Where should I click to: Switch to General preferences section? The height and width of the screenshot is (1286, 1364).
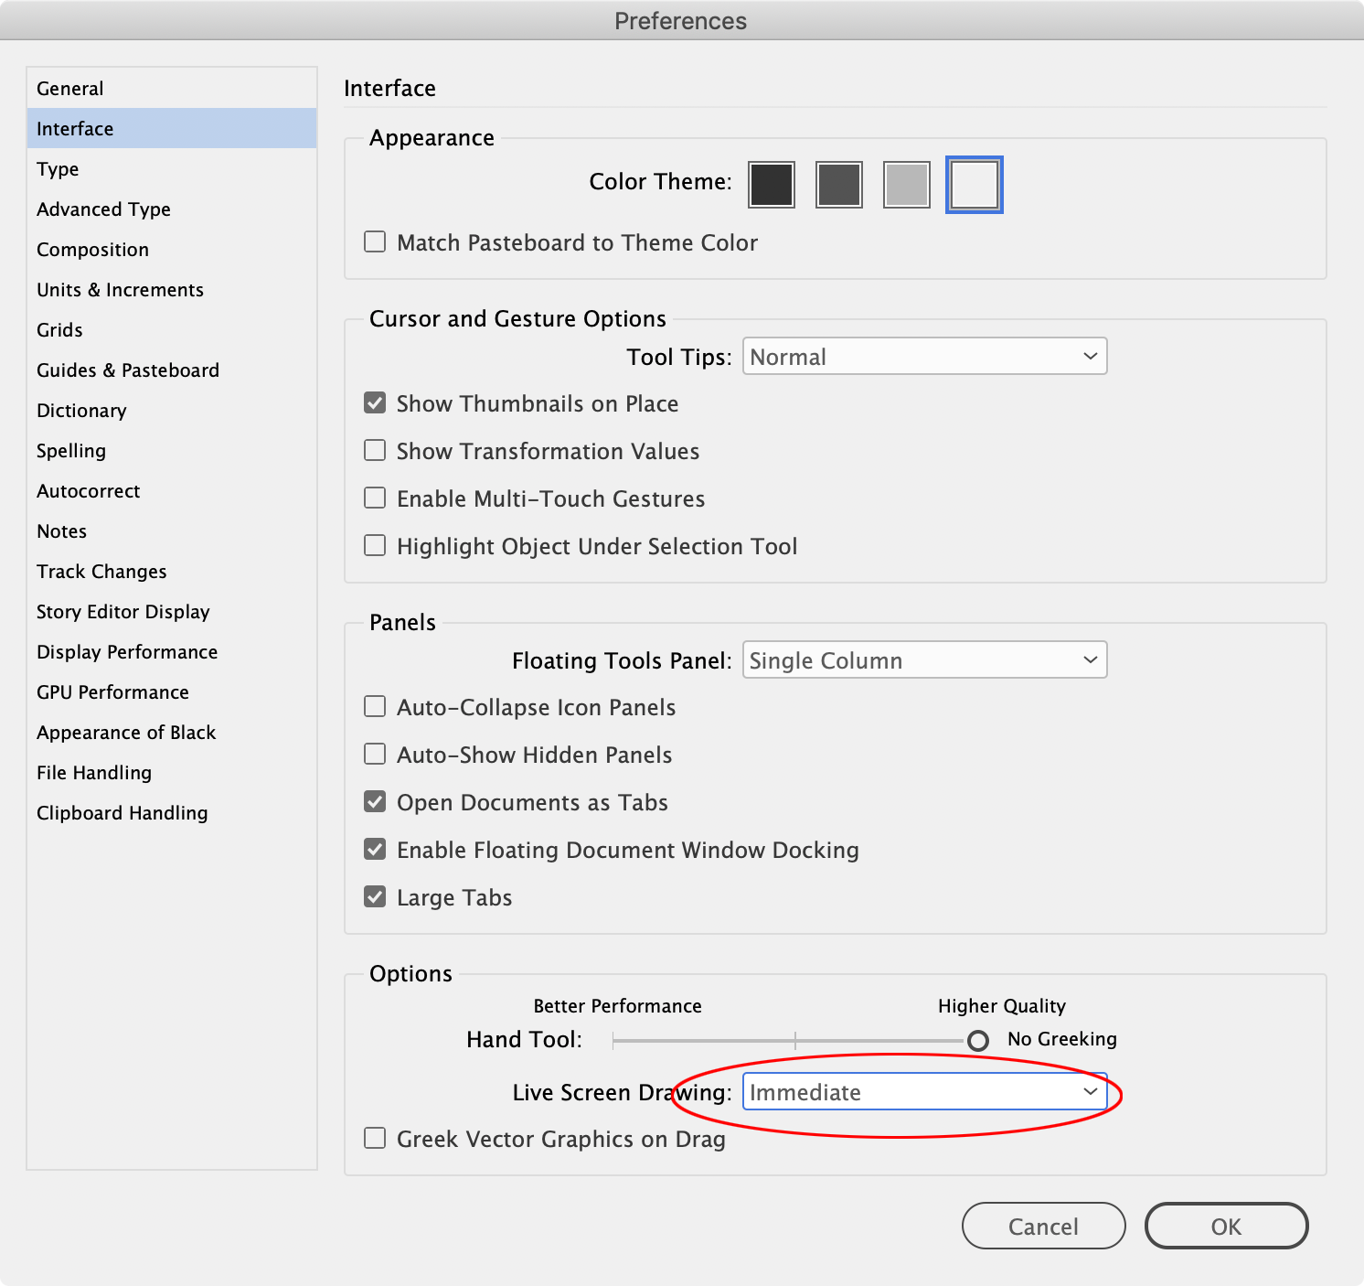click(x=70, y=88)
